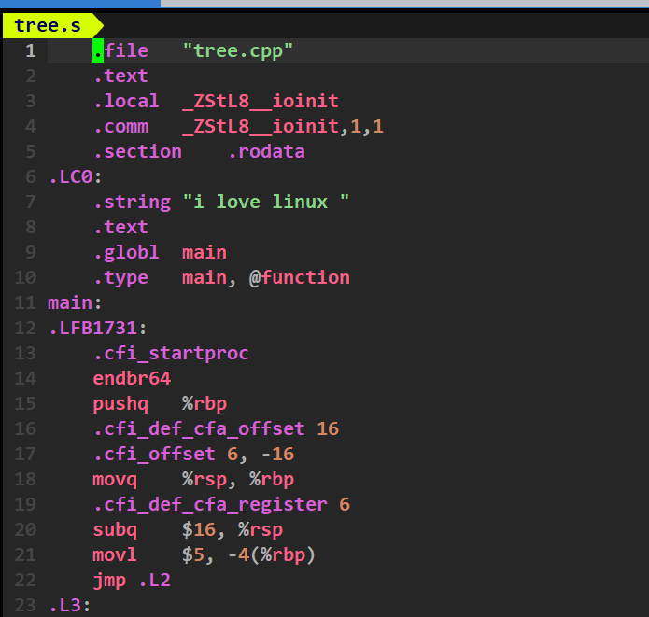Click the movq instruction
The width and height of the screenshot is (649, 617).
tap(115, 480)
